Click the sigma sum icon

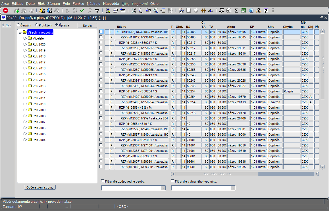(x=236, y=11)
